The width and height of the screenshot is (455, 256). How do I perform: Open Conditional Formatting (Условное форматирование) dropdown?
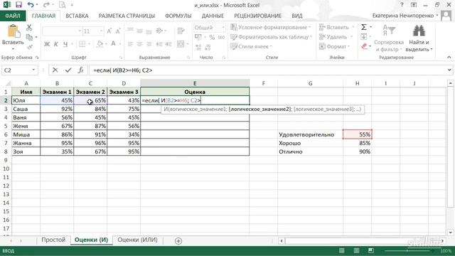point(270,27)
